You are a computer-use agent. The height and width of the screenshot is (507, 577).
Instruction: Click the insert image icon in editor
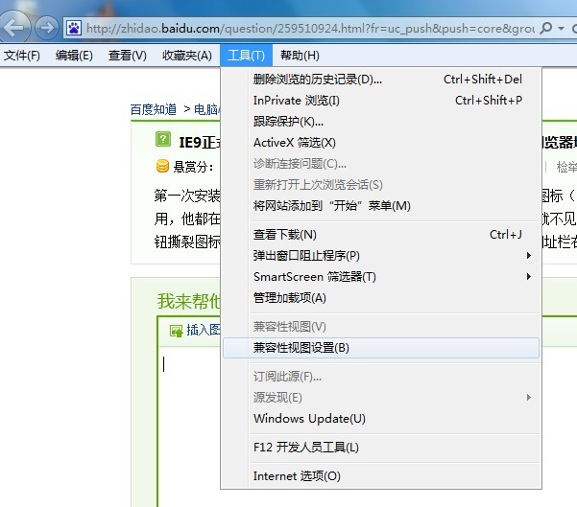click(x=177, y=331)
